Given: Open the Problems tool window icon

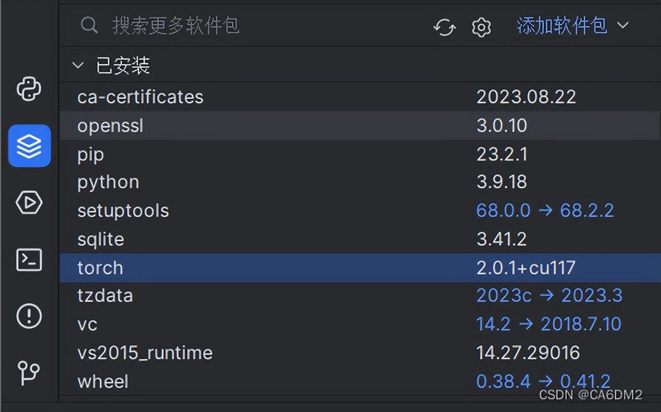Looking at the screenshot, I should click(29, 316).
